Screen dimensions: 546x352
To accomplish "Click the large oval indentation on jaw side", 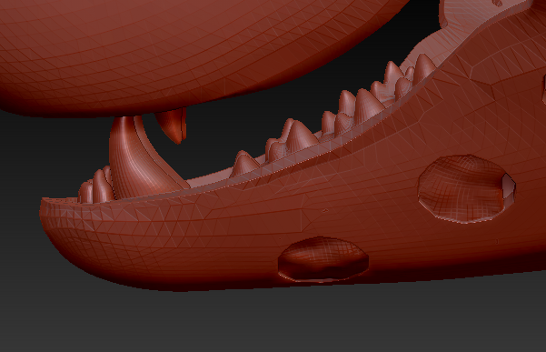I will click(463, 188).
